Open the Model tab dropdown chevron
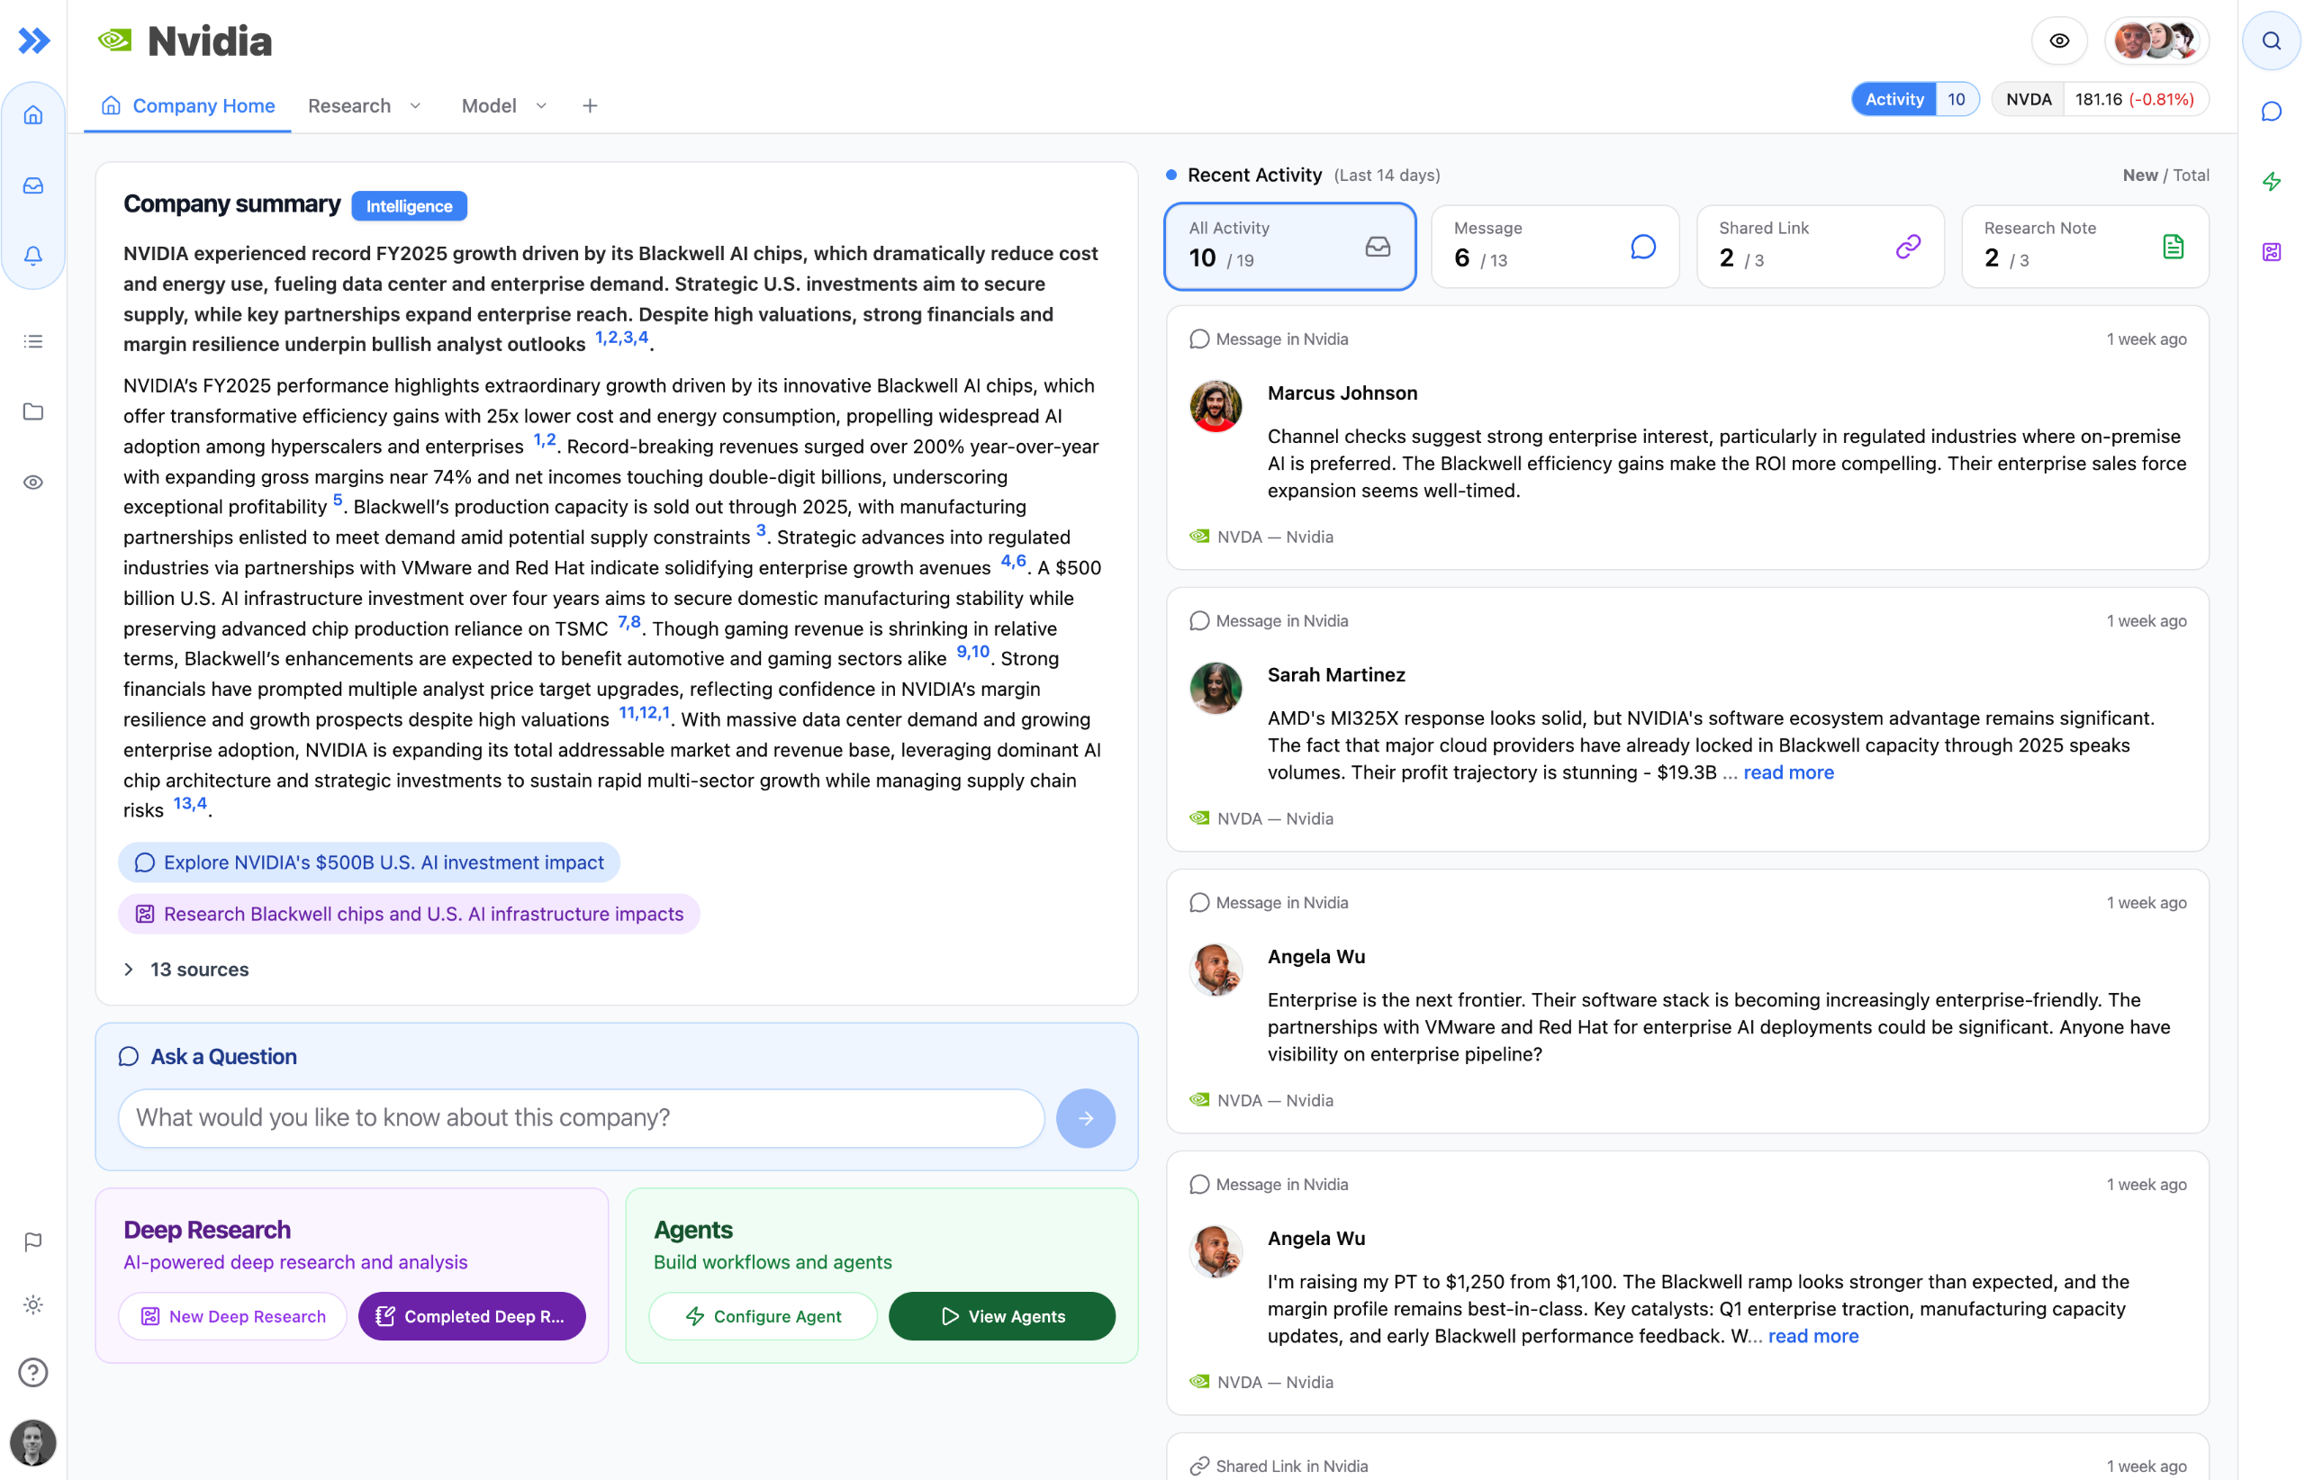Viewport: 2305px width, 1480px height. coord(541,105)
